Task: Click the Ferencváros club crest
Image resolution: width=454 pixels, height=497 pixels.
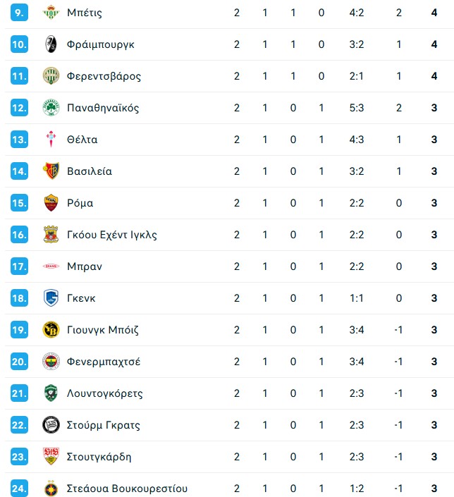Action: coord(51,76)
